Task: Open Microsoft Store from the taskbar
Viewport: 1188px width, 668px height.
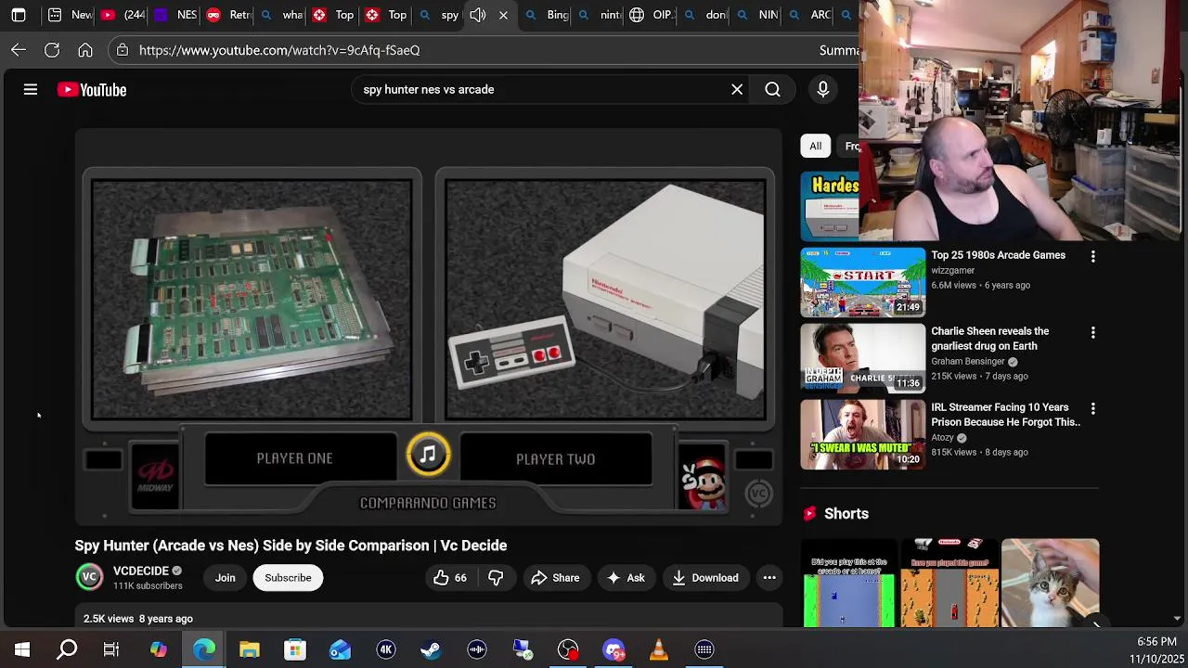Action: [295, 649]
